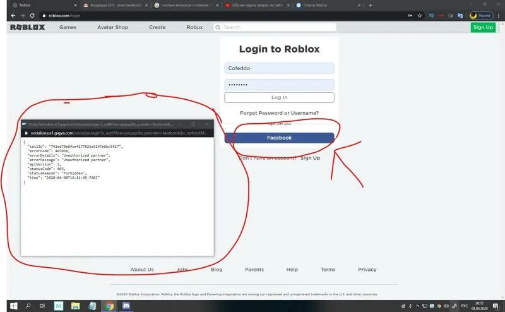
Task: Click the taskbar clock showing 20:12
Action: coord(480,306)
